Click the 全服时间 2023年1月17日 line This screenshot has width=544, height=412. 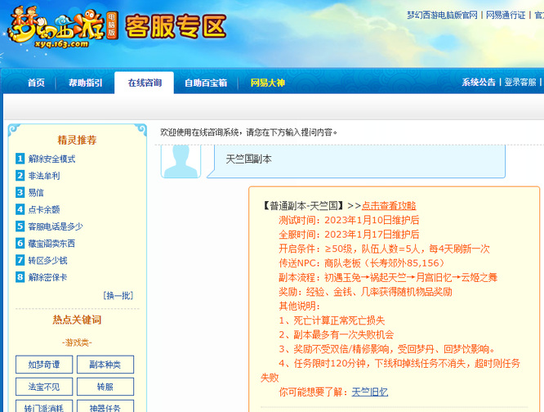[349, 235]
